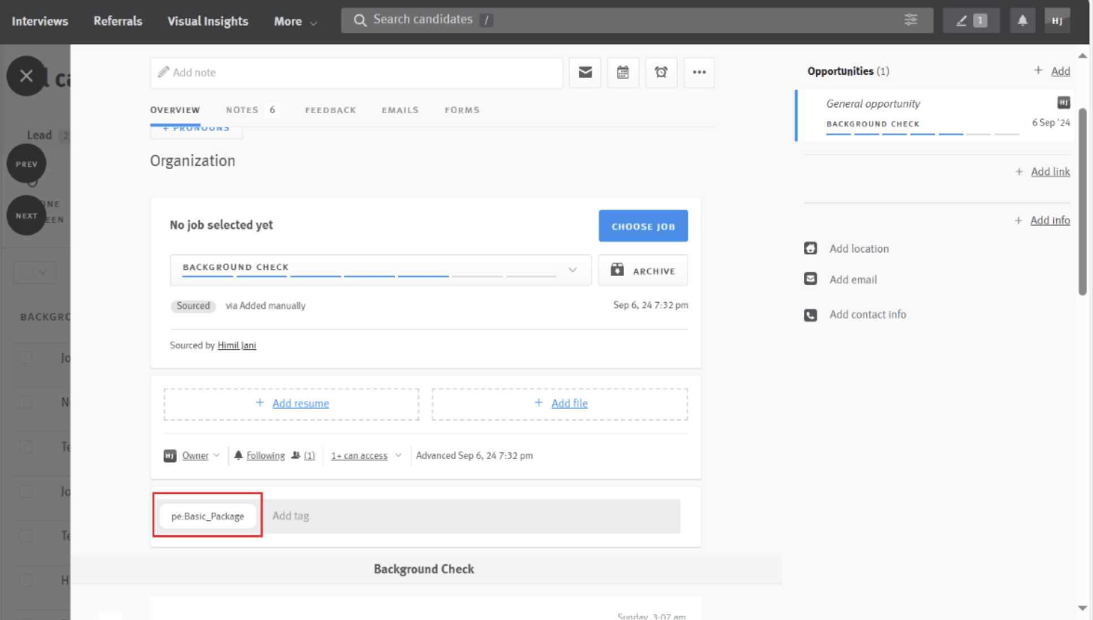Close the candidate profile panel with X
Image resolution: width=1093 pixels, height=620 pixels.
(26, 76)
